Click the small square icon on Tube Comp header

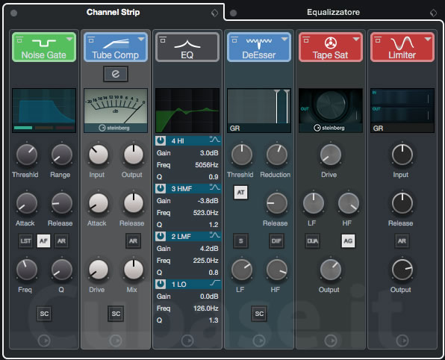pyautogui.click(x=91, y=40)
